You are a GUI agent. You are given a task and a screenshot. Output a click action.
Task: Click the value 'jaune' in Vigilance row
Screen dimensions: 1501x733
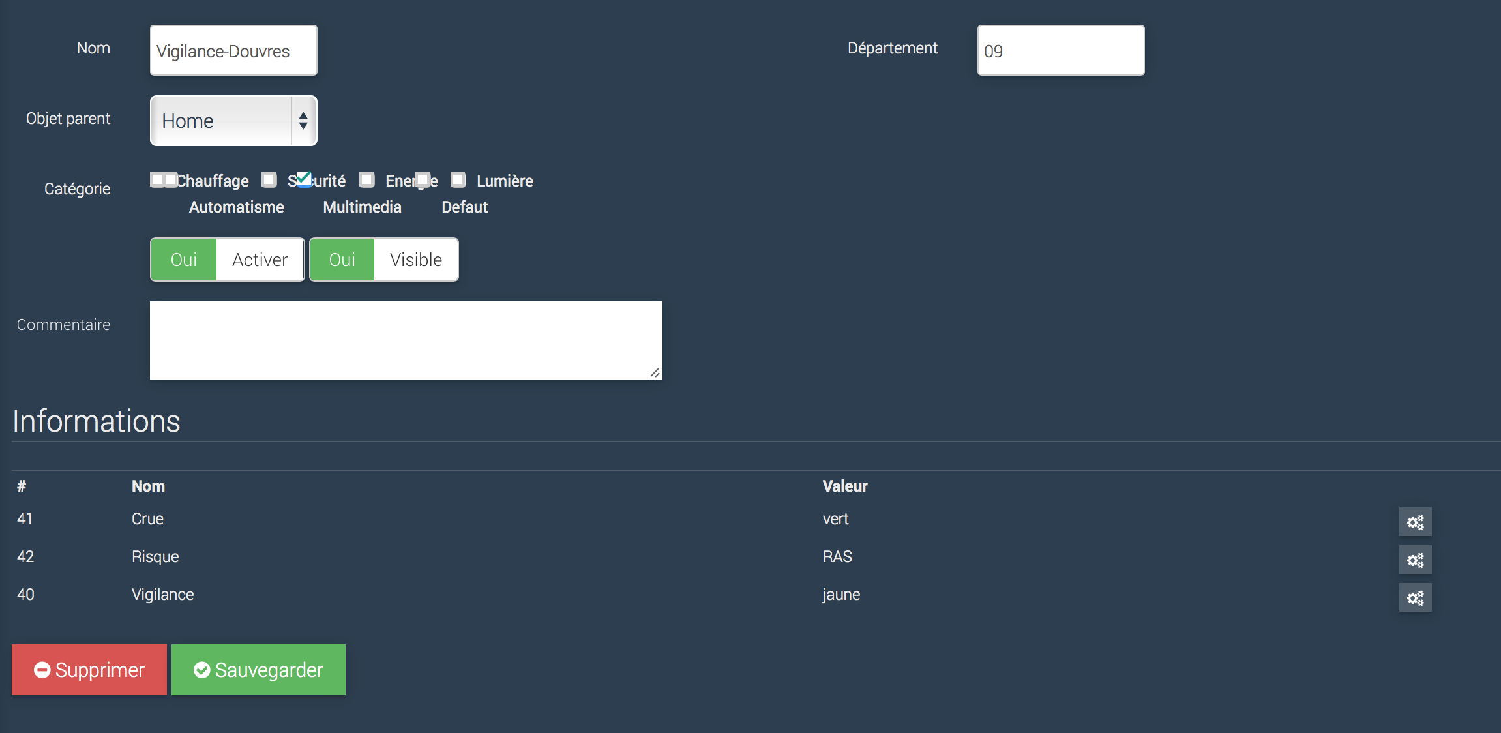(x=841, y=594)
